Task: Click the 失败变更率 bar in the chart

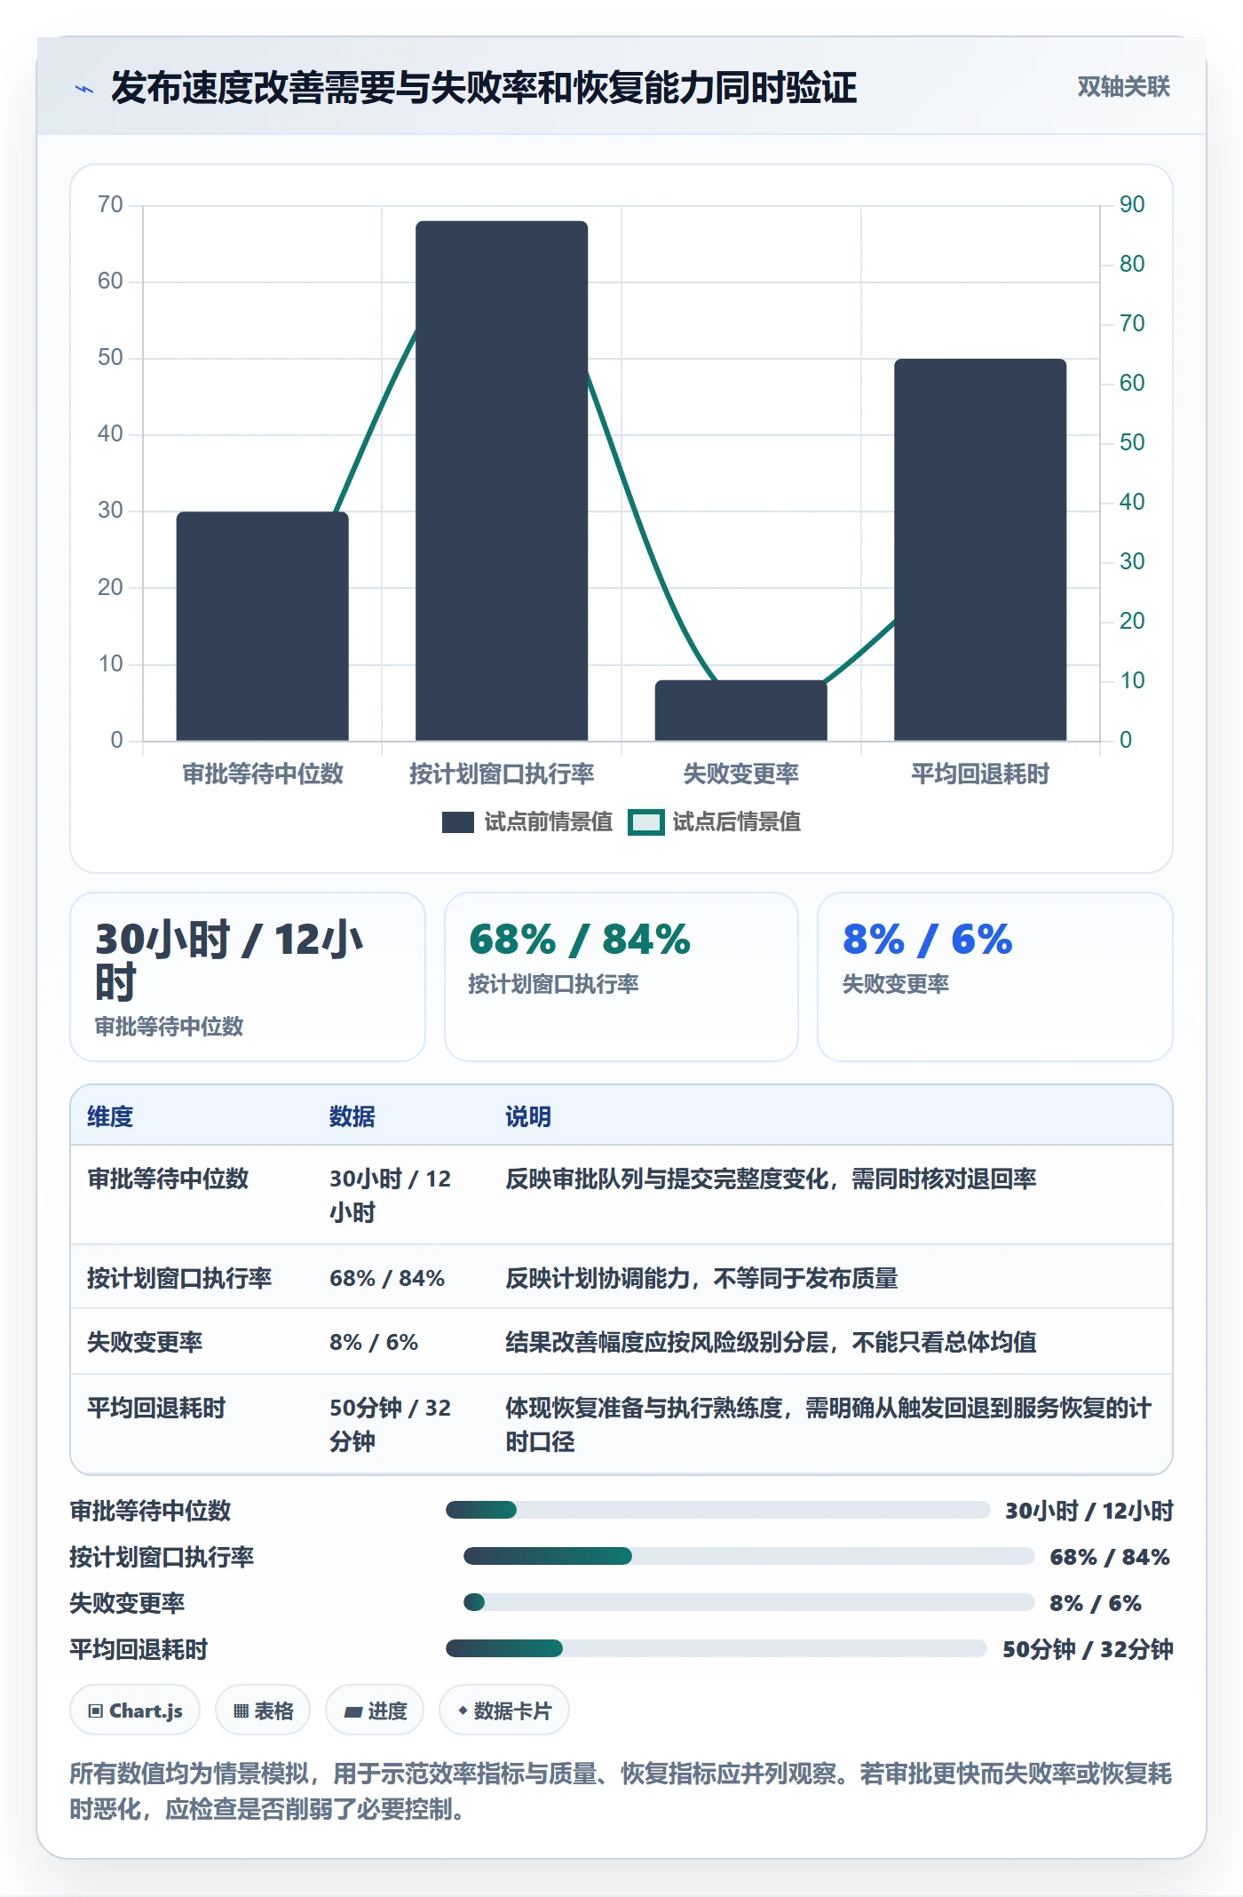Action: 741,710
